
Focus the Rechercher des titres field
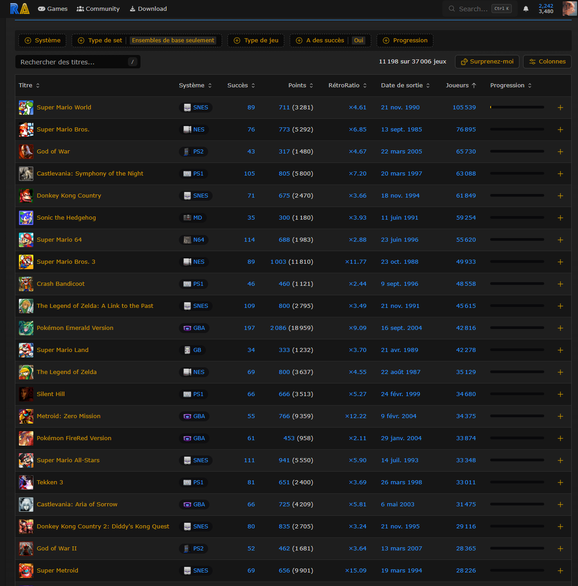(x=78, y=62)
